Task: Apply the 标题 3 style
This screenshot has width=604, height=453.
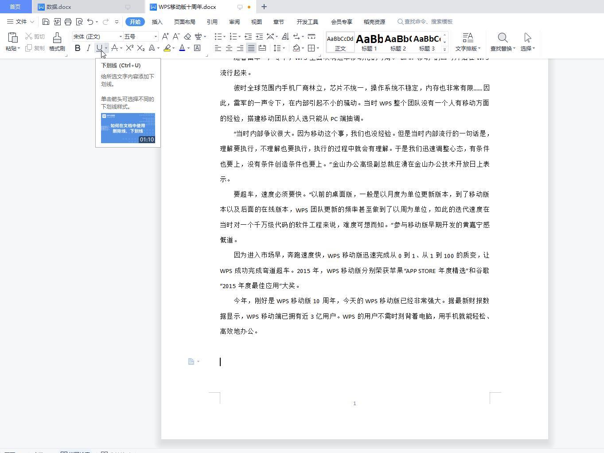Action: point(427,42)
